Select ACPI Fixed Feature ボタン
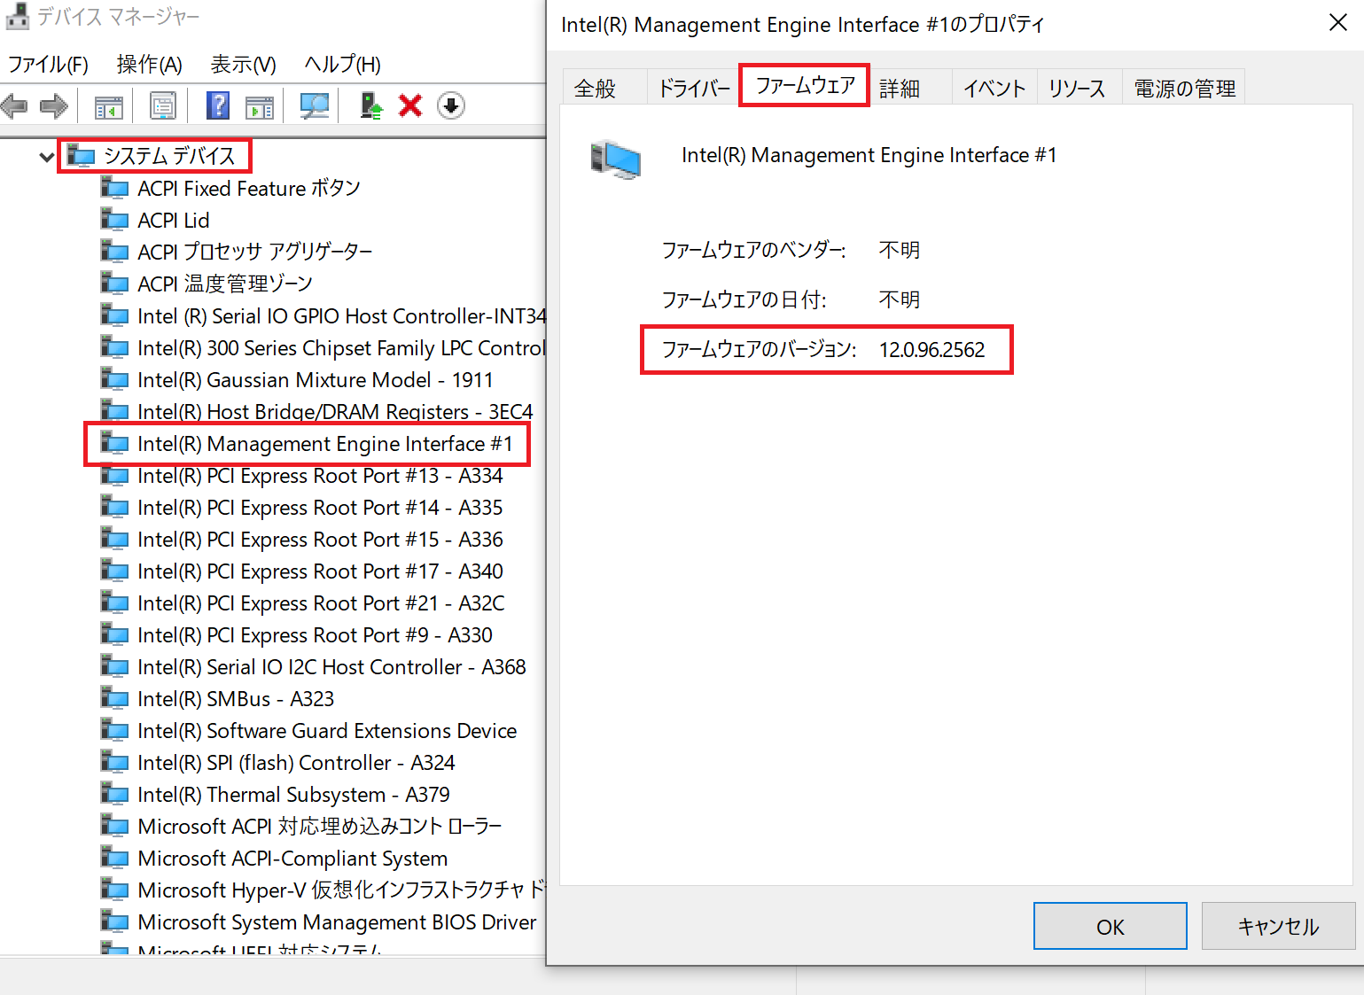1364x995 pixels. tap(249, 188)
